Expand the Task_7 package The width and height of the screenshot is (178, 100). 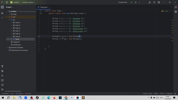click(11, 31)
